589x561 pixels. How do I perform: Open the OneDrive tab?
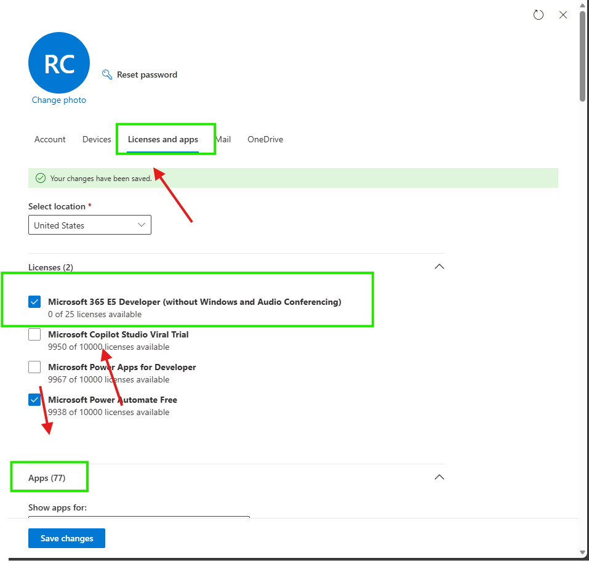(x=265, y=139)
